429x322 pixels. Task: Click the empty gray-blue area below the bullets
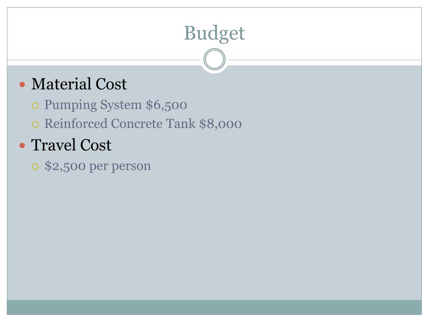(214, 235)
